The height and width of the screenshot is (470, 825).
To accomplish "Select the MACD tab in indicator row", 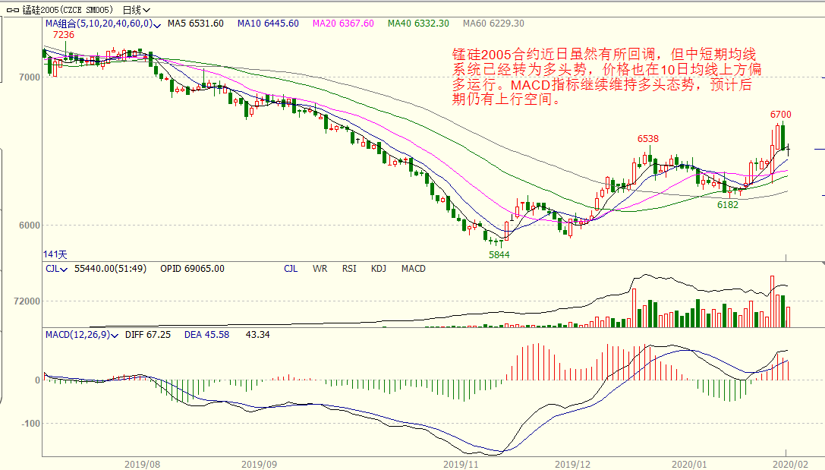I will pos(413,269).
